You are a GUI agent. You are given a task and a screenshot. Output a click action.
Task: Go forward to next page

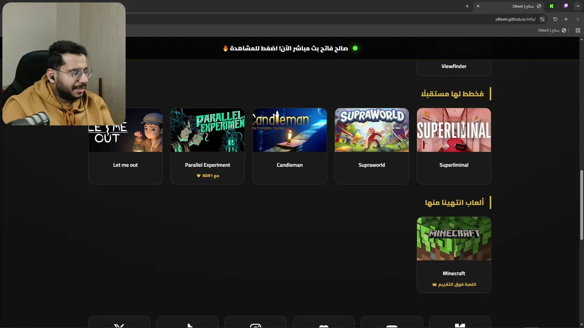(577, 19)
